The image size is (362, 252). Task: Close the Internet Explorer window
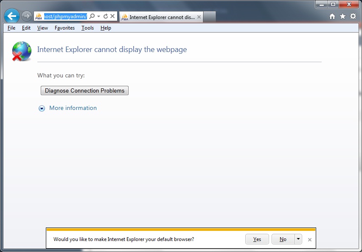(x=349, y=4)
